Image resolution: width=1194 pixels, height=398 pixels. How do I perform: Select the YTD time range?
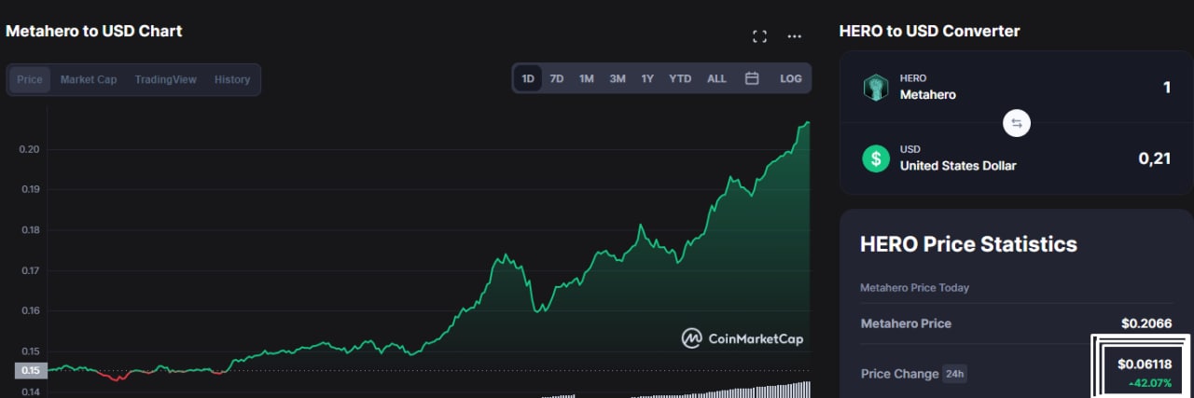pos(680,79)
